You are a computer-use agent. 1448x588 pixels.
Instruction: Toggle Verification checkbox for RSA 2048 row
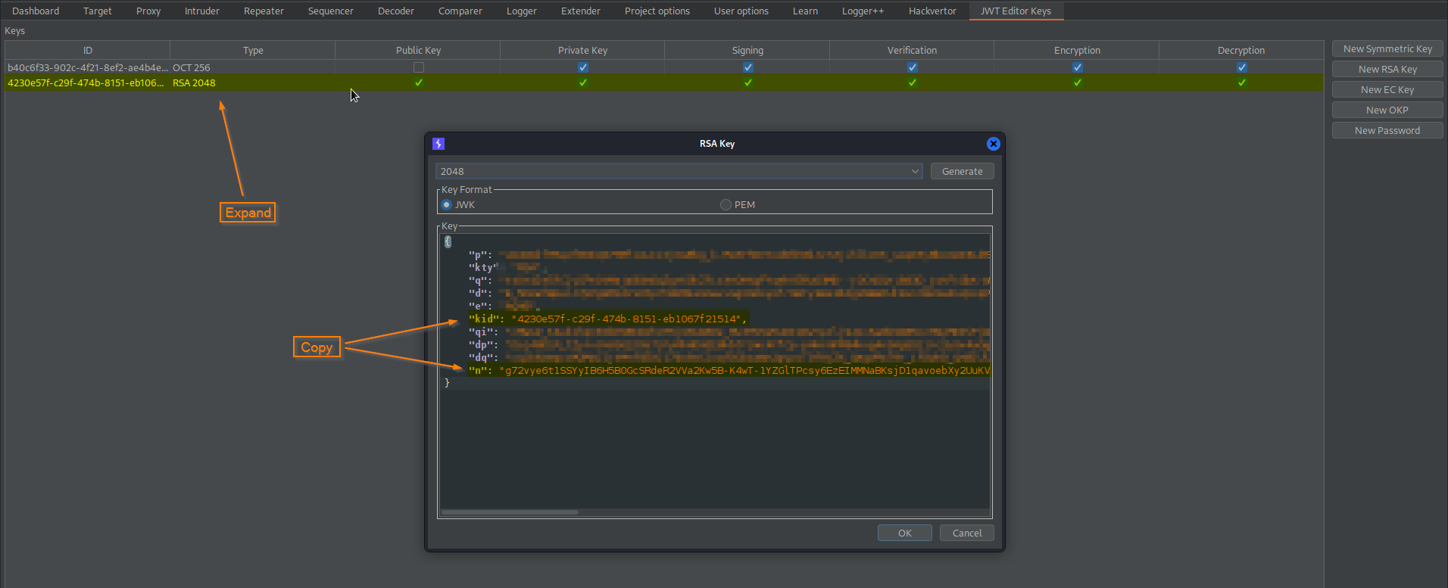coord(913,82)
